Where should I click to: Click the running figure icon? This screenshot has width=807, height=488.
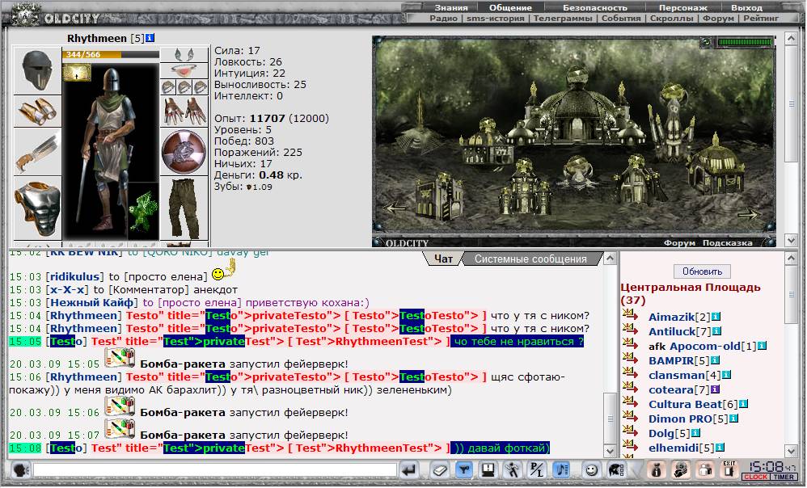click(512, 470)
